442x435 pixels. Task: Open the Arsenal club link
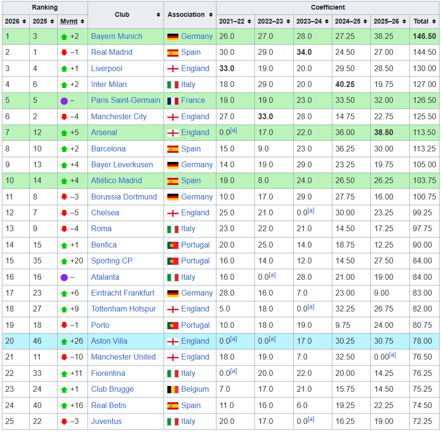[x=104, y=132]
